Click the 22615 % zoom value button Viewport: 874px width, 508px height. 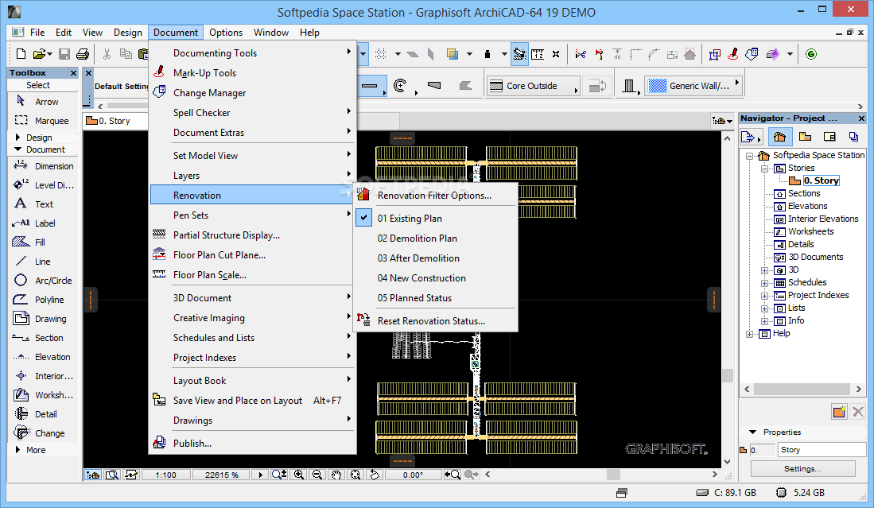(x=221, y=475)
